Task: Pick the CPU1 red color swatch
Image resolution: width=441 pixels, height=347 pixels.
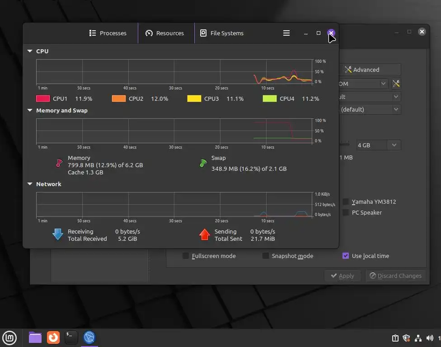Action: click(x=43, y=98)
